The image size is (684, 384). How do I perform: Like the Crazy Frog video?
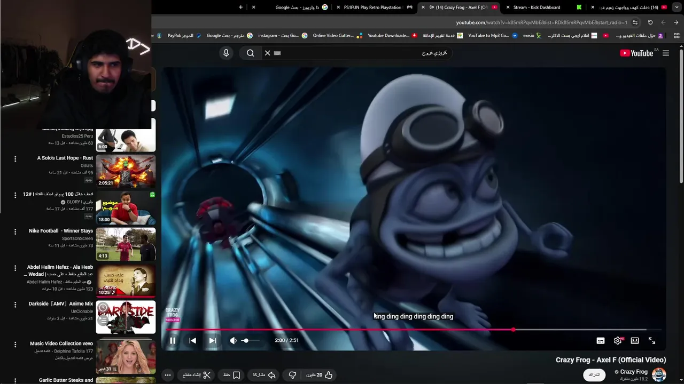click(320, 375)
